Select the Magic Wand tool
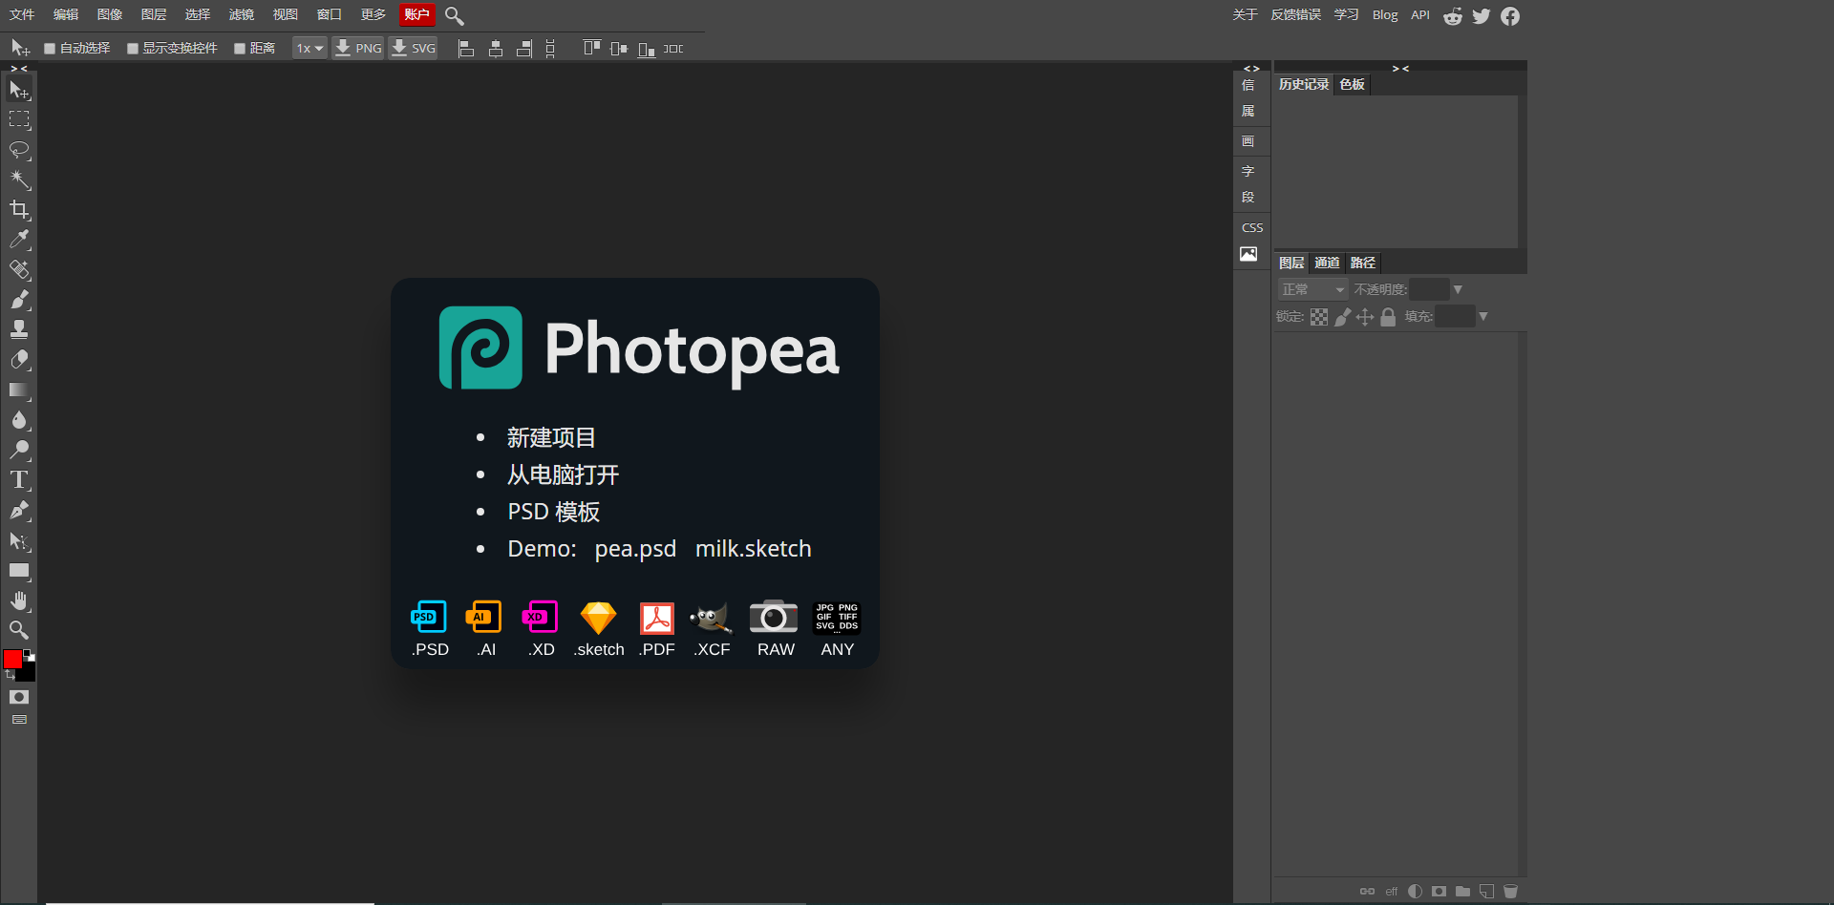 tap(19, 179)
